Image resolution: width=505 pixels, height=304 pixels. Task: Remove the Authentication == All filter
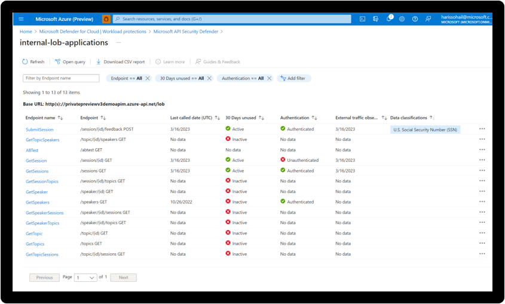270,78
